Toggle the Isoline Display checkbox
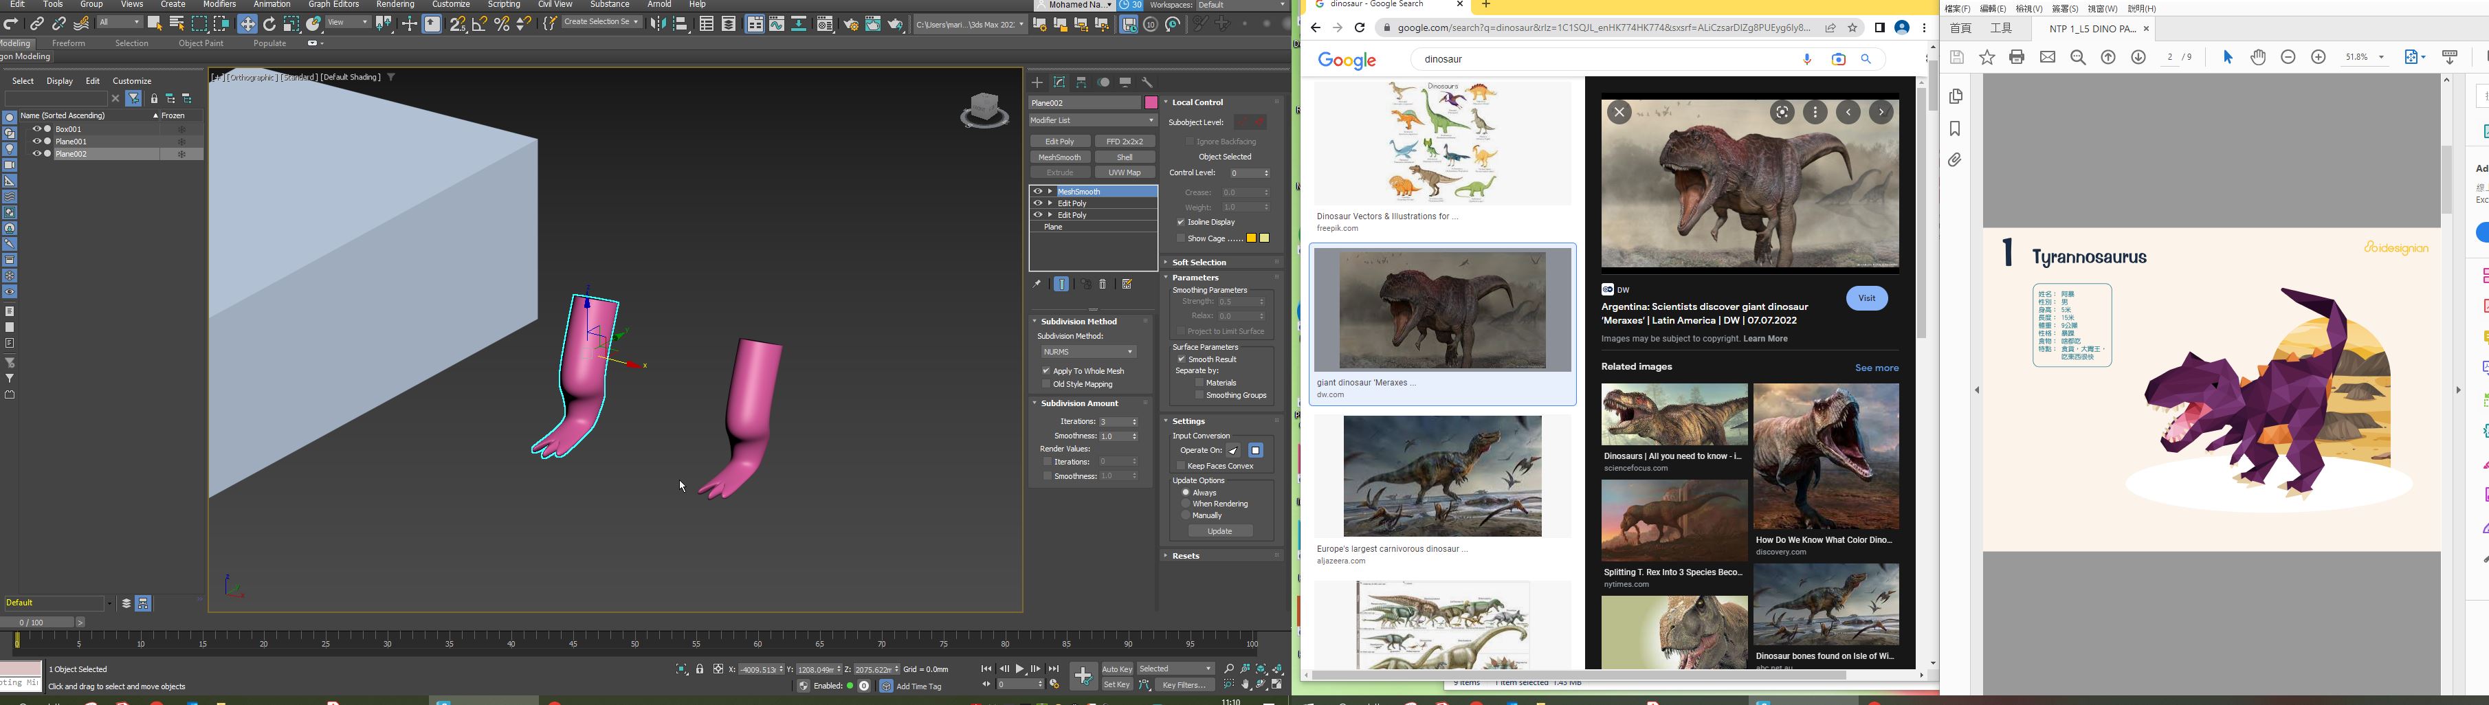 coord(1181,222)
